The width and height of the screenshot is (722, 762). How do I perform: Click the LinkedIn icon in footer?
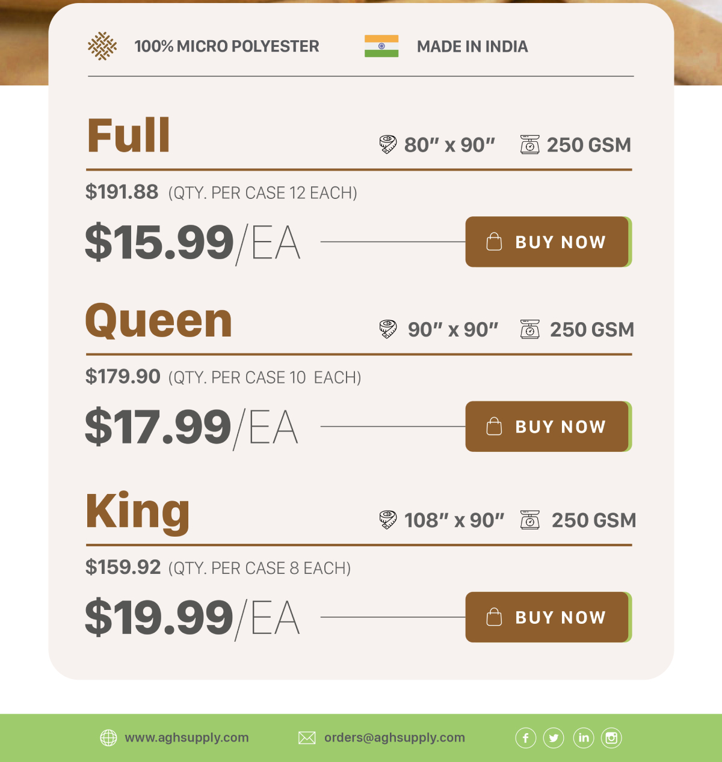583,738
